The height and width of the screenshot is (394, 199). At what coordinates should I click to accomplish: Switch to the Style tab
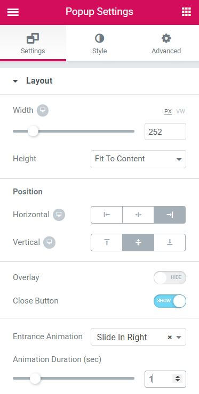pyautogui.click(x=99, y=44)
